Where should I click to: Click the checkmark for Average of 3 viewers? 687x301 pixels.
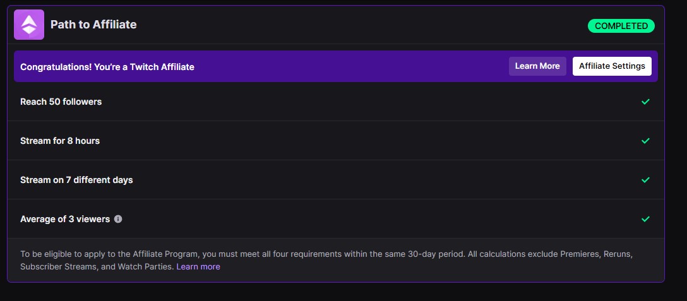pos(645,219)
